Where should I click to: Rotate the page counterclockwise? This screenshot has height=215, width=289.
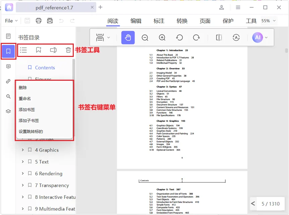(x=179, y=38)
